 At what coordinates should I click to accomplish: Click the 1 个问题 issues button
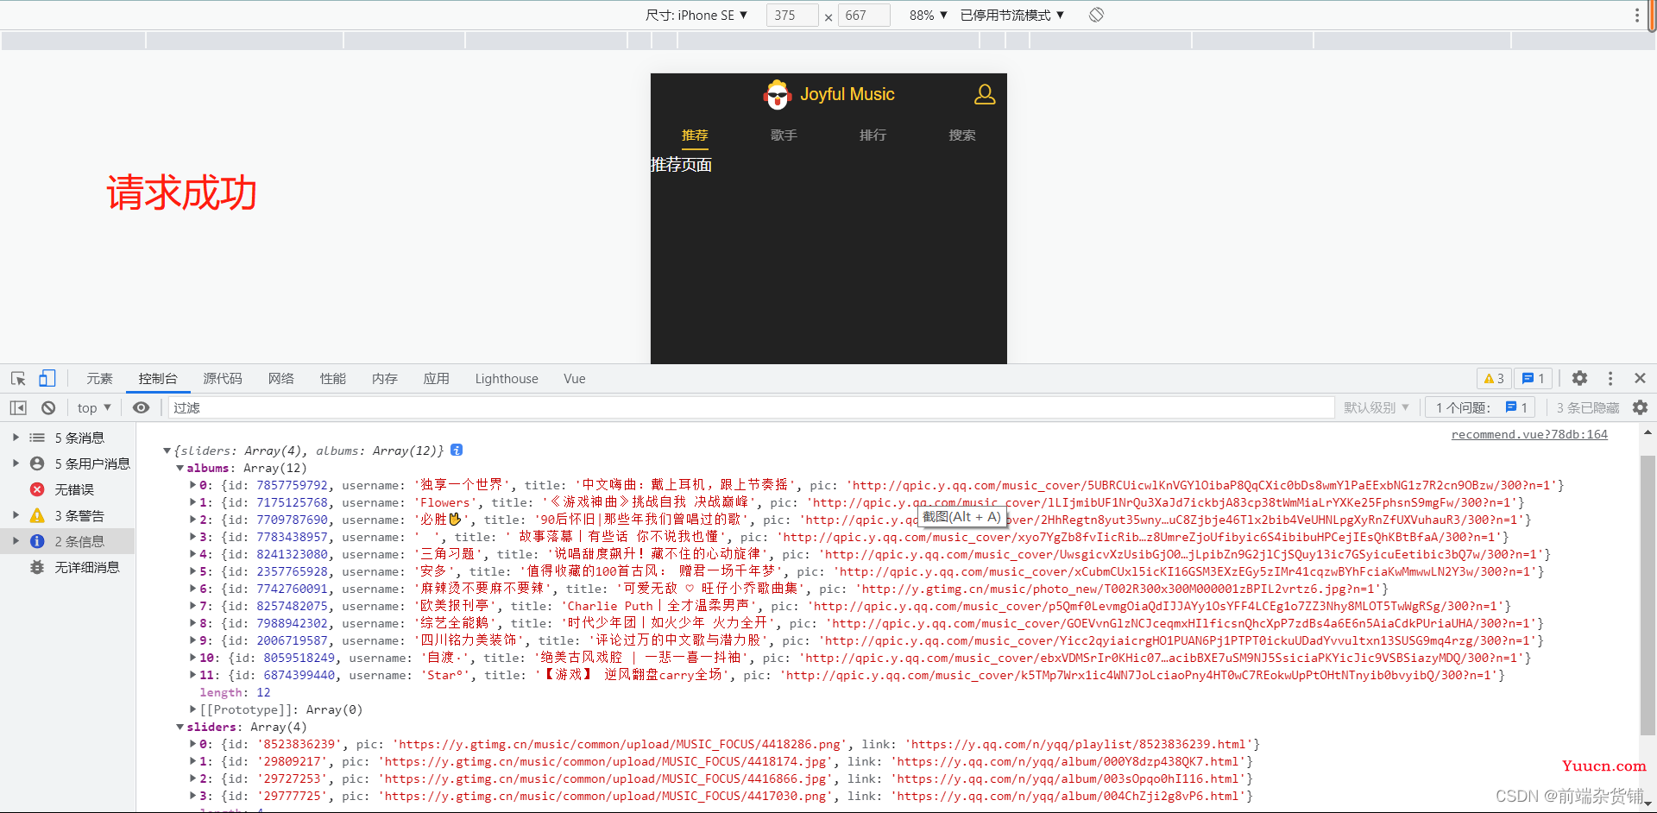tap(1481, 408)
